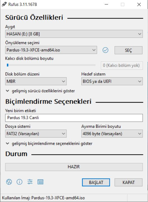Click the Rufus 3.11.1678 window title
This screenshot has width=148, height=202.
pyautogui.click(x=23, y=4)
